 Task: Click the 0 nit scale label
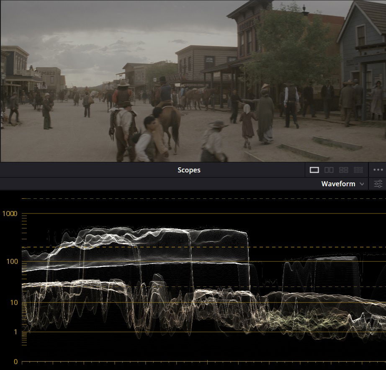point(16,362)
